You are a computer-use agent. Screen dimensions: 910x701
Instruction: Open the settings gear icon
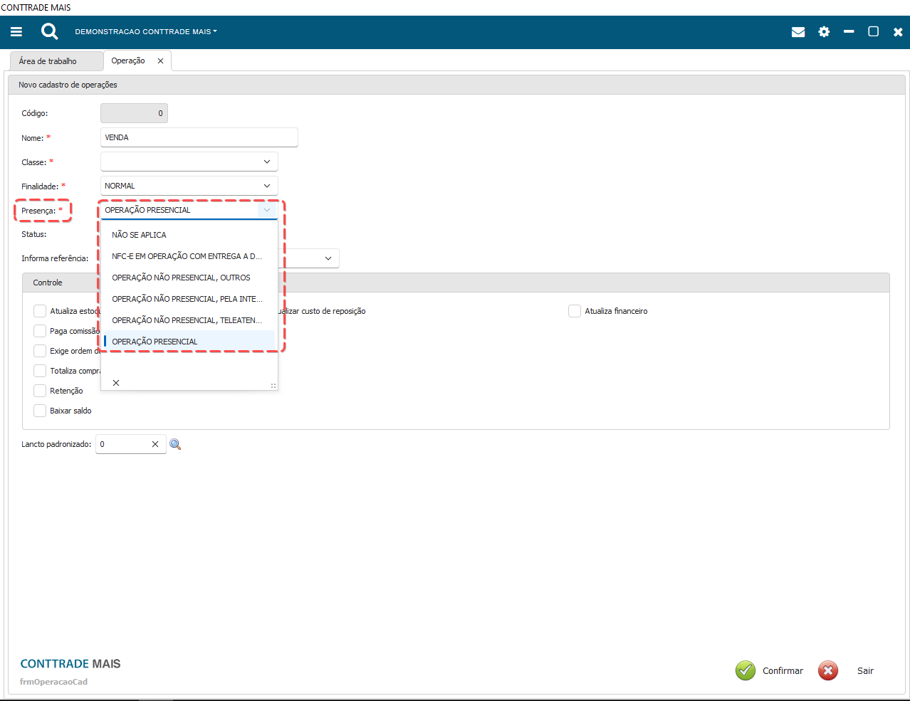click(x=824, y=32)
